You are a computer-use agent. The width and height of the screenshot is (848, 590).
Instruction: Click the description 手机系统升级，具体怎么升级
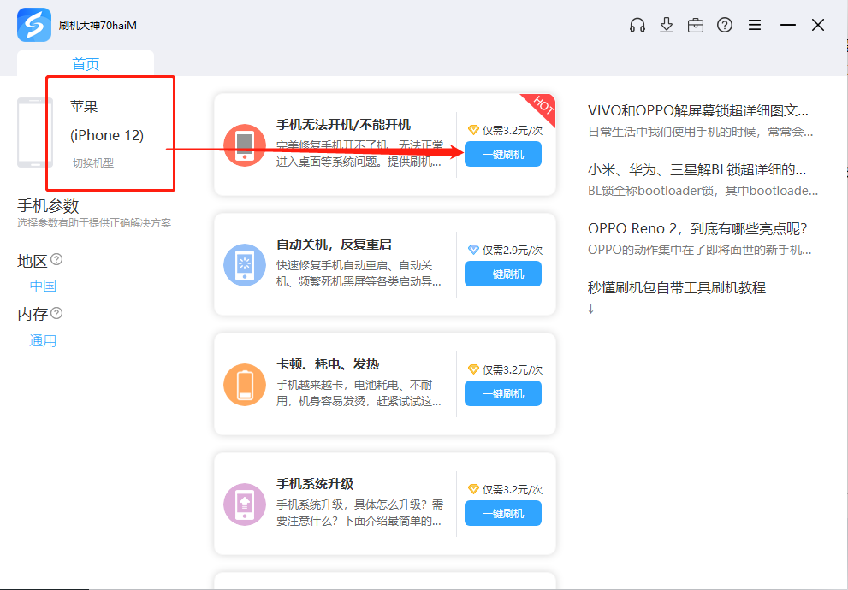(x=359, y=513)
